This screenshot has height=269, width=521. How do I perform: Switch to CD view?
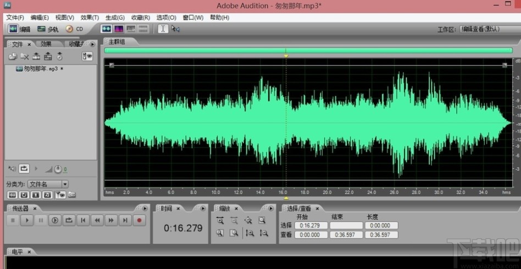coord(74,29)
